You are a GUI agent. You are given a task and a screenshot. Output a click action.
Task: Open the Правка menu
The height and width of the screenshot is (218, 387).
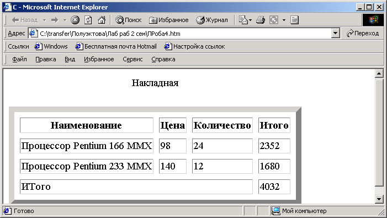coord(46,59)
